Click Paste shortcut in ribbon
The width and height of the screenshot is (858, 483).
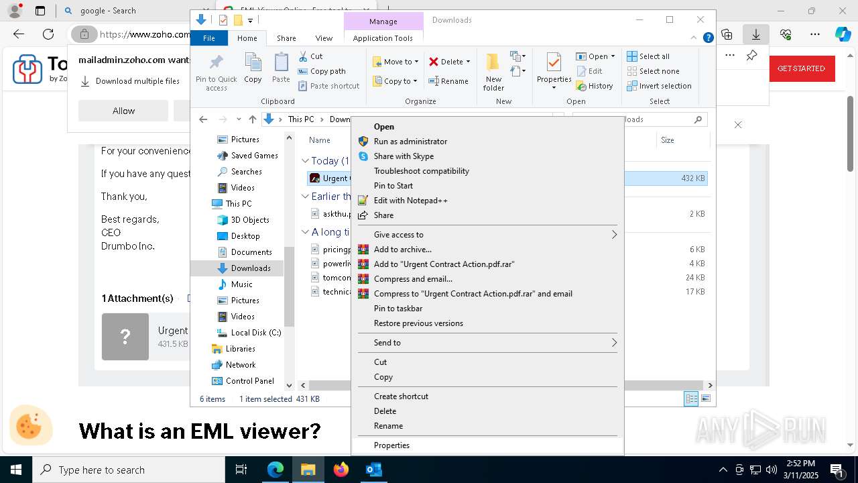[328, 86]
